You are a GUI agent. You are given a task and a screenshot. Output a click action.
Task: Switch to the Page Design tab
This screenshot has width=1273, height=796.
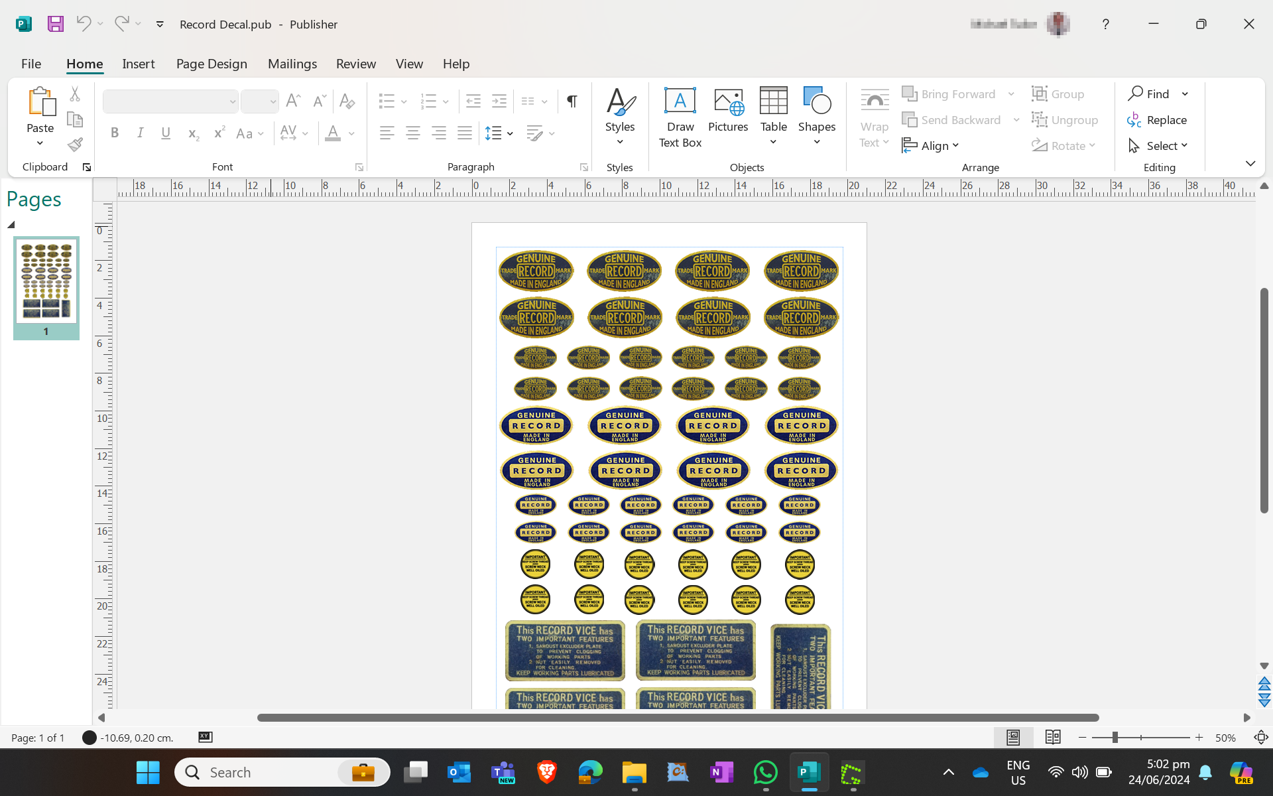click(x=212, y=64)
